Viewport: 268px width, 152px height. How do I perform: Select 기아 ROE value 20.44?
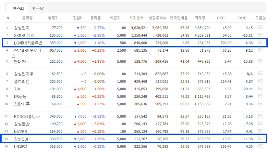click(x=248, y=89)
